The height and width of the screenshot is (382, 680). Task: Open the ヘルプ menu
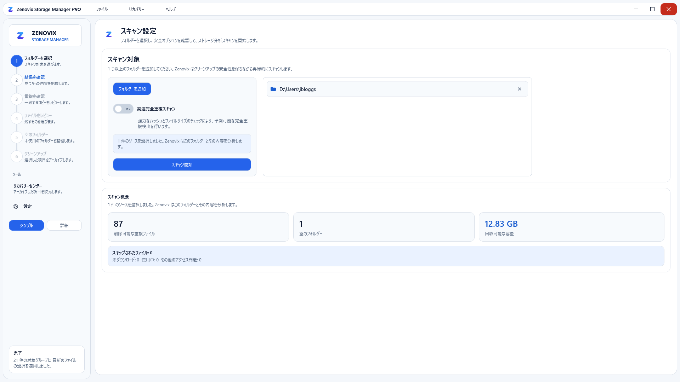(x=170, y=10)
